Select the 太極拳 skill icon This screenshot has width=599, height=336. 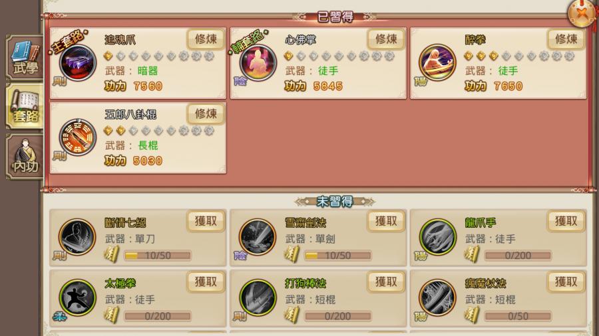pyautogui.click(x=77, y=298)
